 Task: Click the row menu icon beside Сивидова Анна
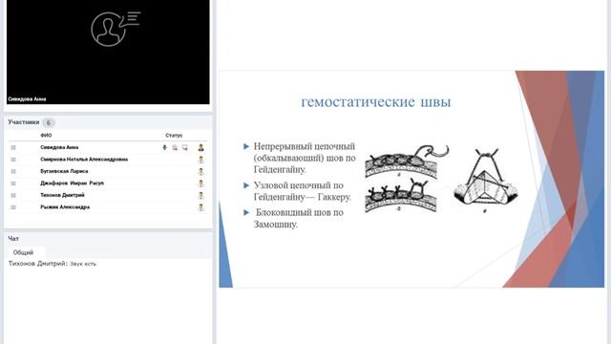pos(13,147)
